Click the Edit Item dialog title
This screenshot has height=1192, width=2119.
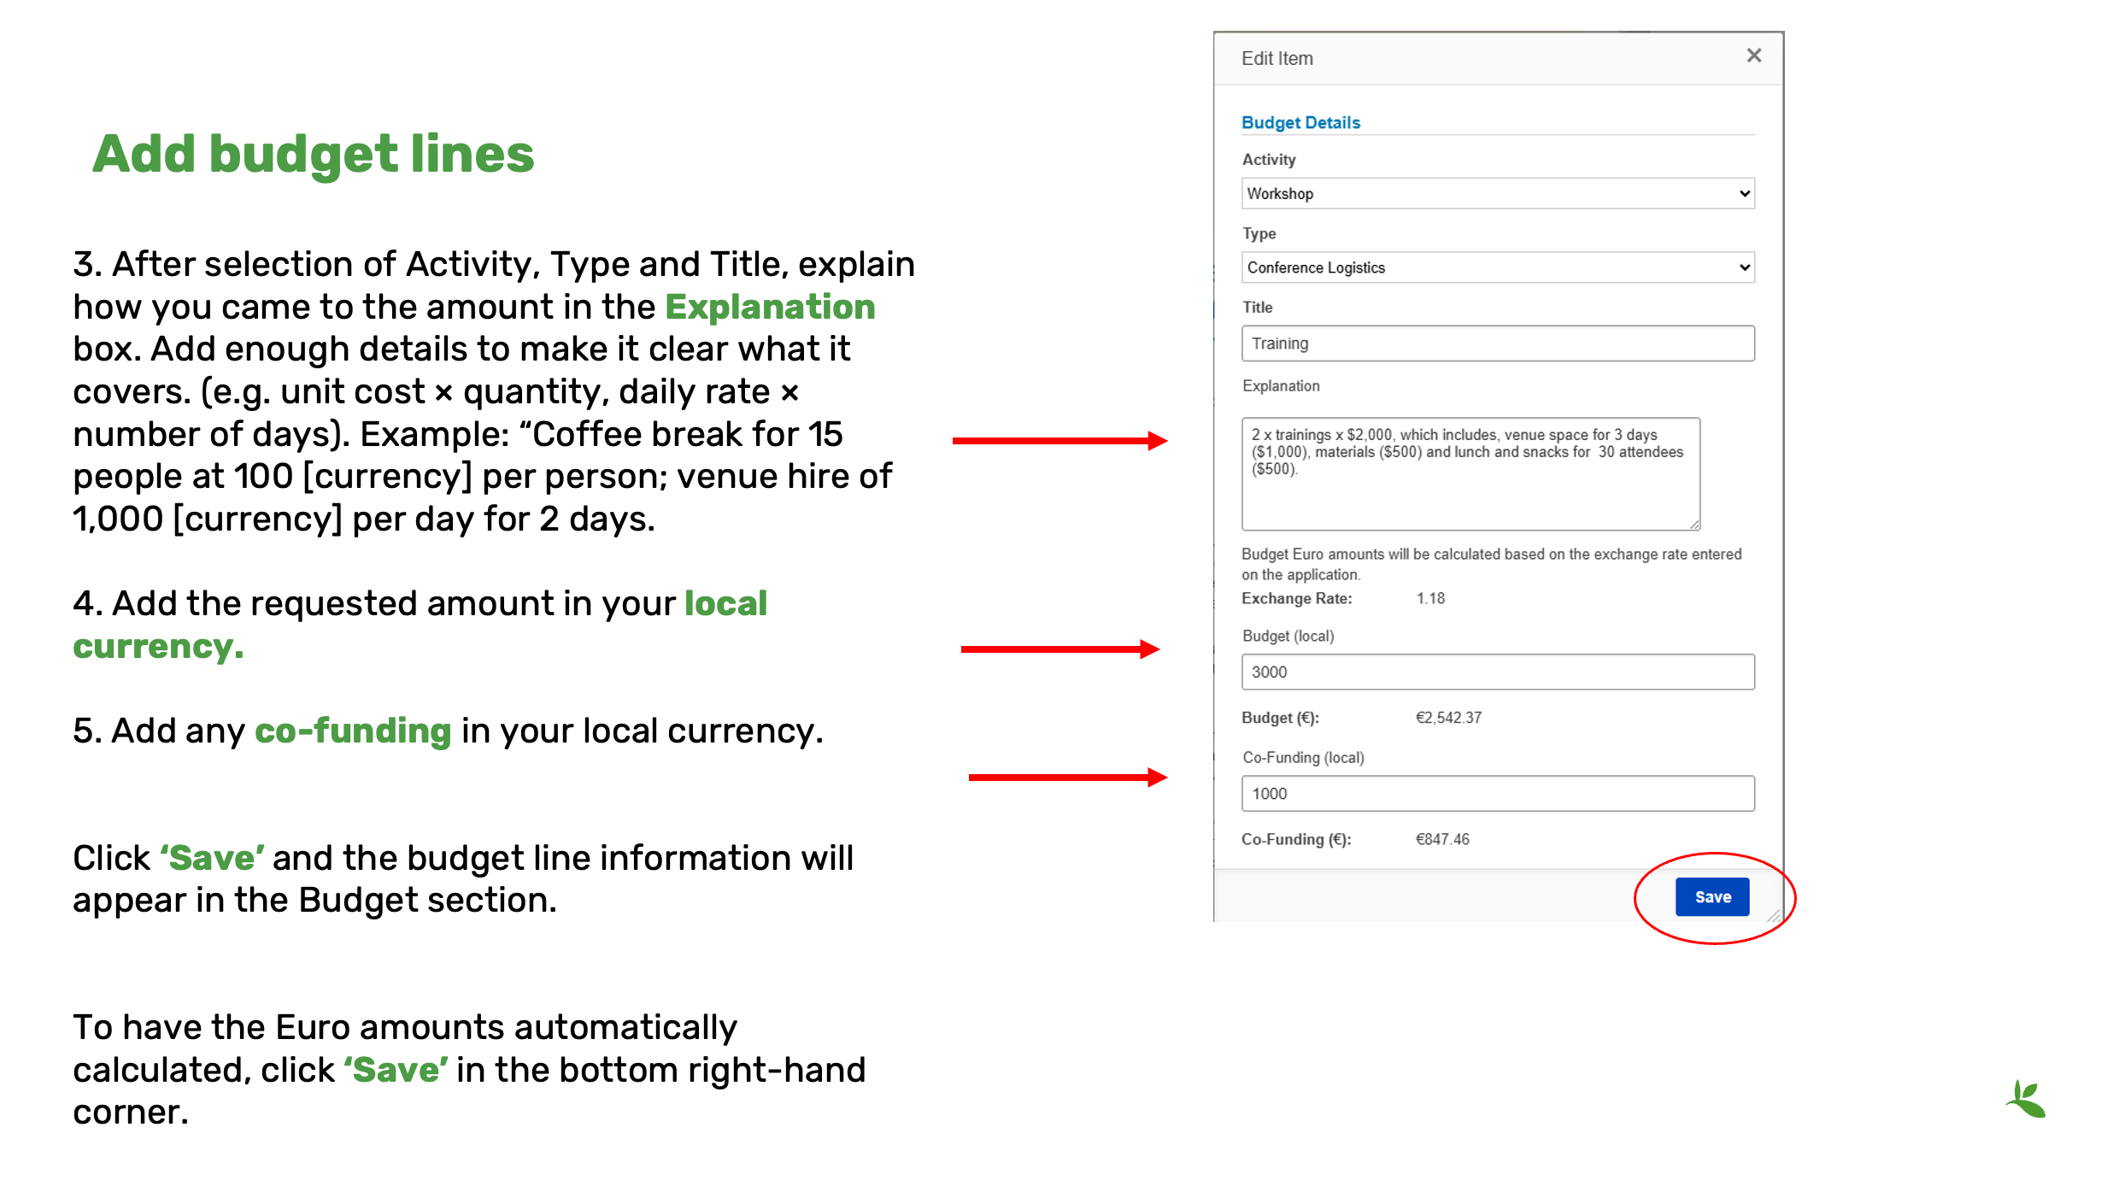pos(1277,59)
